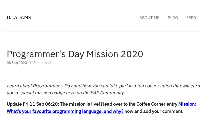Click the horizontal divider below the header
Image resolution: width=207 pixels, height=116 pixels.
103,31
